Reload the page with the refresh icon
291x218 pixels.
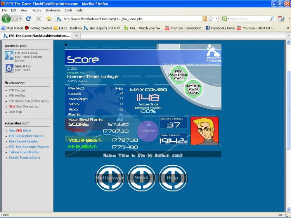[x=28, y=19]
